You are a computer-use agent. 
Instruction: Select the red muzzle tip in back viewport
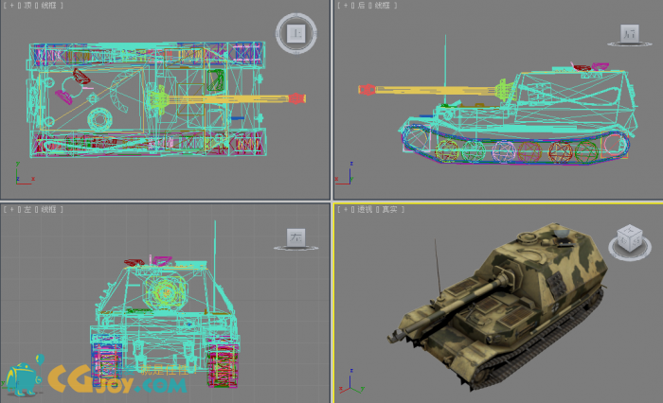[x=364, y=90]
